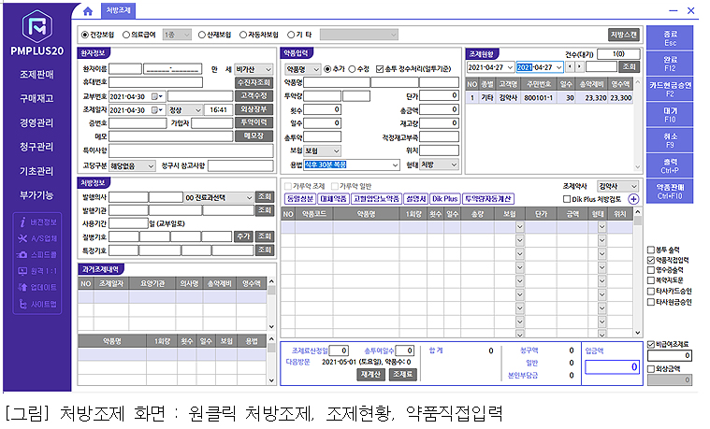Screen dimensions: 710x429
Task: Step to next date in 조제현황
Action: point(579,67)
